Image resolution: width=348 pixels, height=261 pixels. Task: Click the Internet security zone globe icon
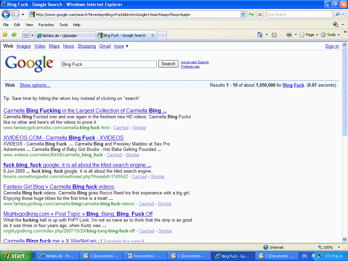(266, 247)
